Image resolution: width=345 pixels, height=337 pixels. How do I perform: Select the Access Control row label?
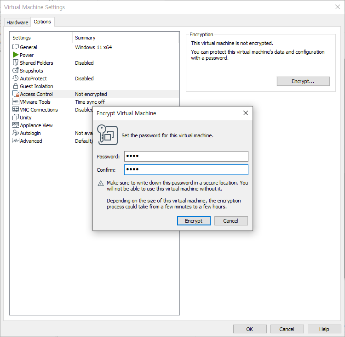36,94
